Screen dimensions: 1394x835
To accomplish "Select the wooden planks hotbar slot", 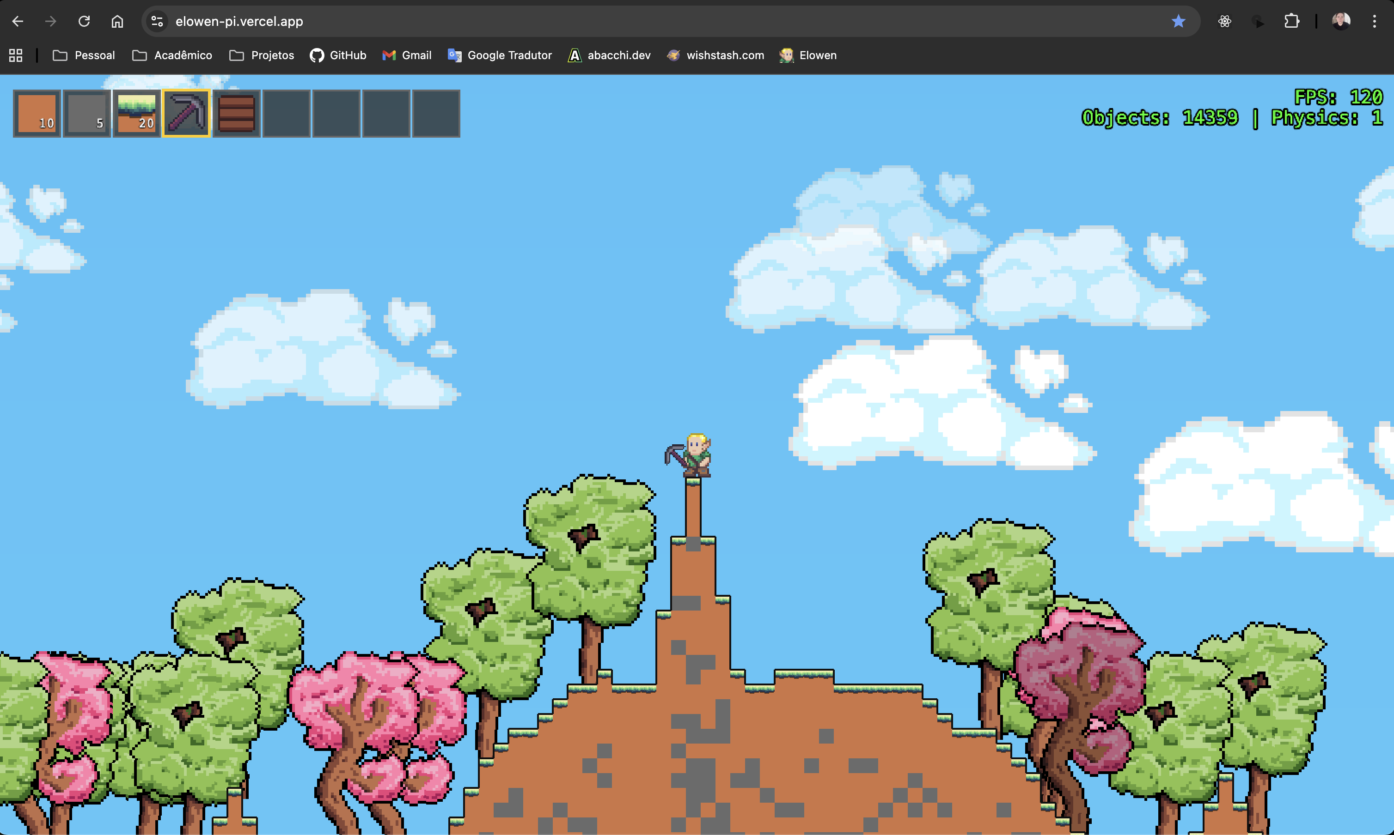I will (237, 113).
